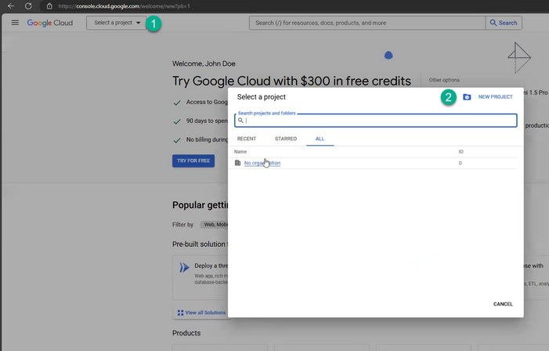
Task: Click the organization building icon
Action: [238, 163]
